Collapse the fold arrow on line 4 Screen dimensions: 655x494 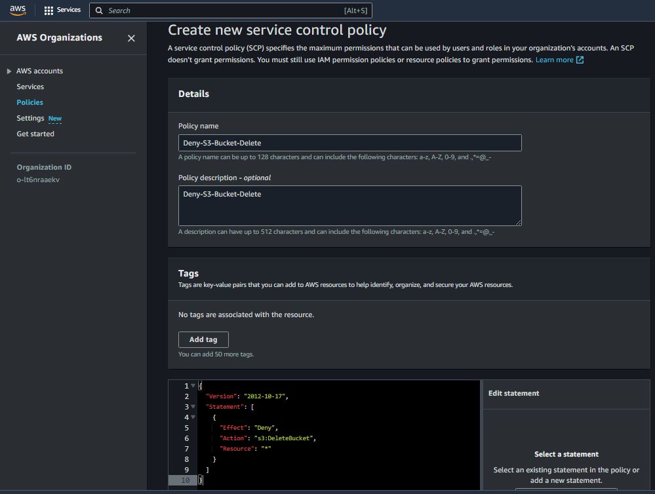point(193,417)
